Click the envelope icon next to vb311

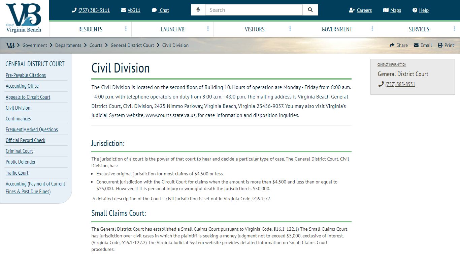[x=124, y=10]
